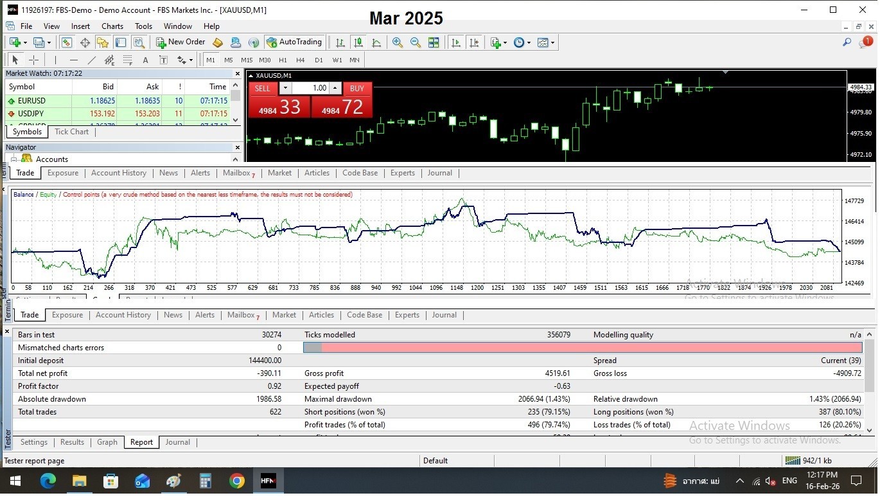Open the Data Window crosshair icon
Image resolution: width=880 pixels, height=500 pixels.
pyautogui.click(x=84, y=42)
